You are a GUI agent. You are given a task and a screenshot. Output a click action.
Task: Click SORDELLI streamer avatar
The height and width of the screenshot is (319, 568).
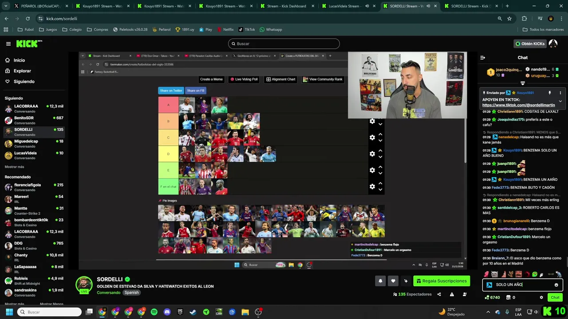84,285
